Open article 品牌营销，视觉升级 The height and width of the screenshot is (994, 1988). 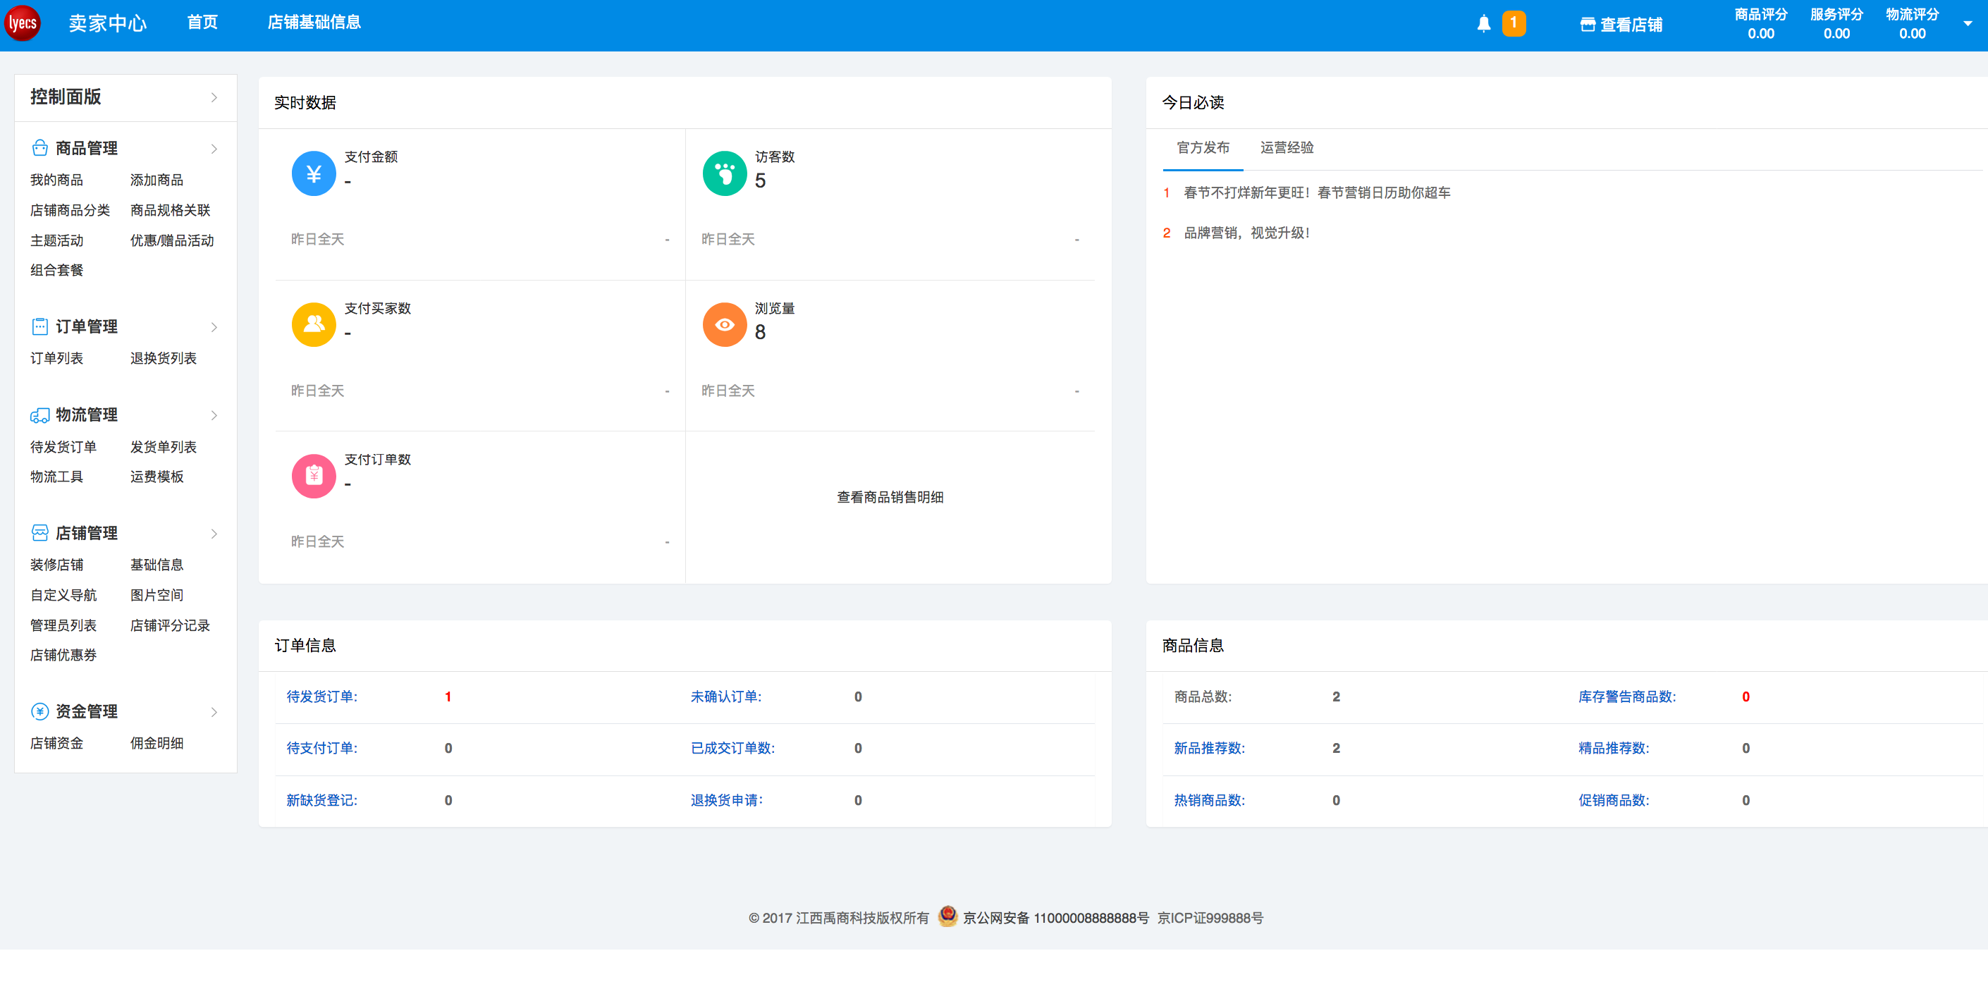[x=1246, y=233]
